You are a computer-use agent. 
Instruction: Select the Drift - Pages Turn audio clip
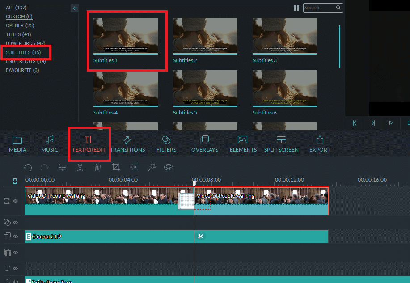coord(217,279)
